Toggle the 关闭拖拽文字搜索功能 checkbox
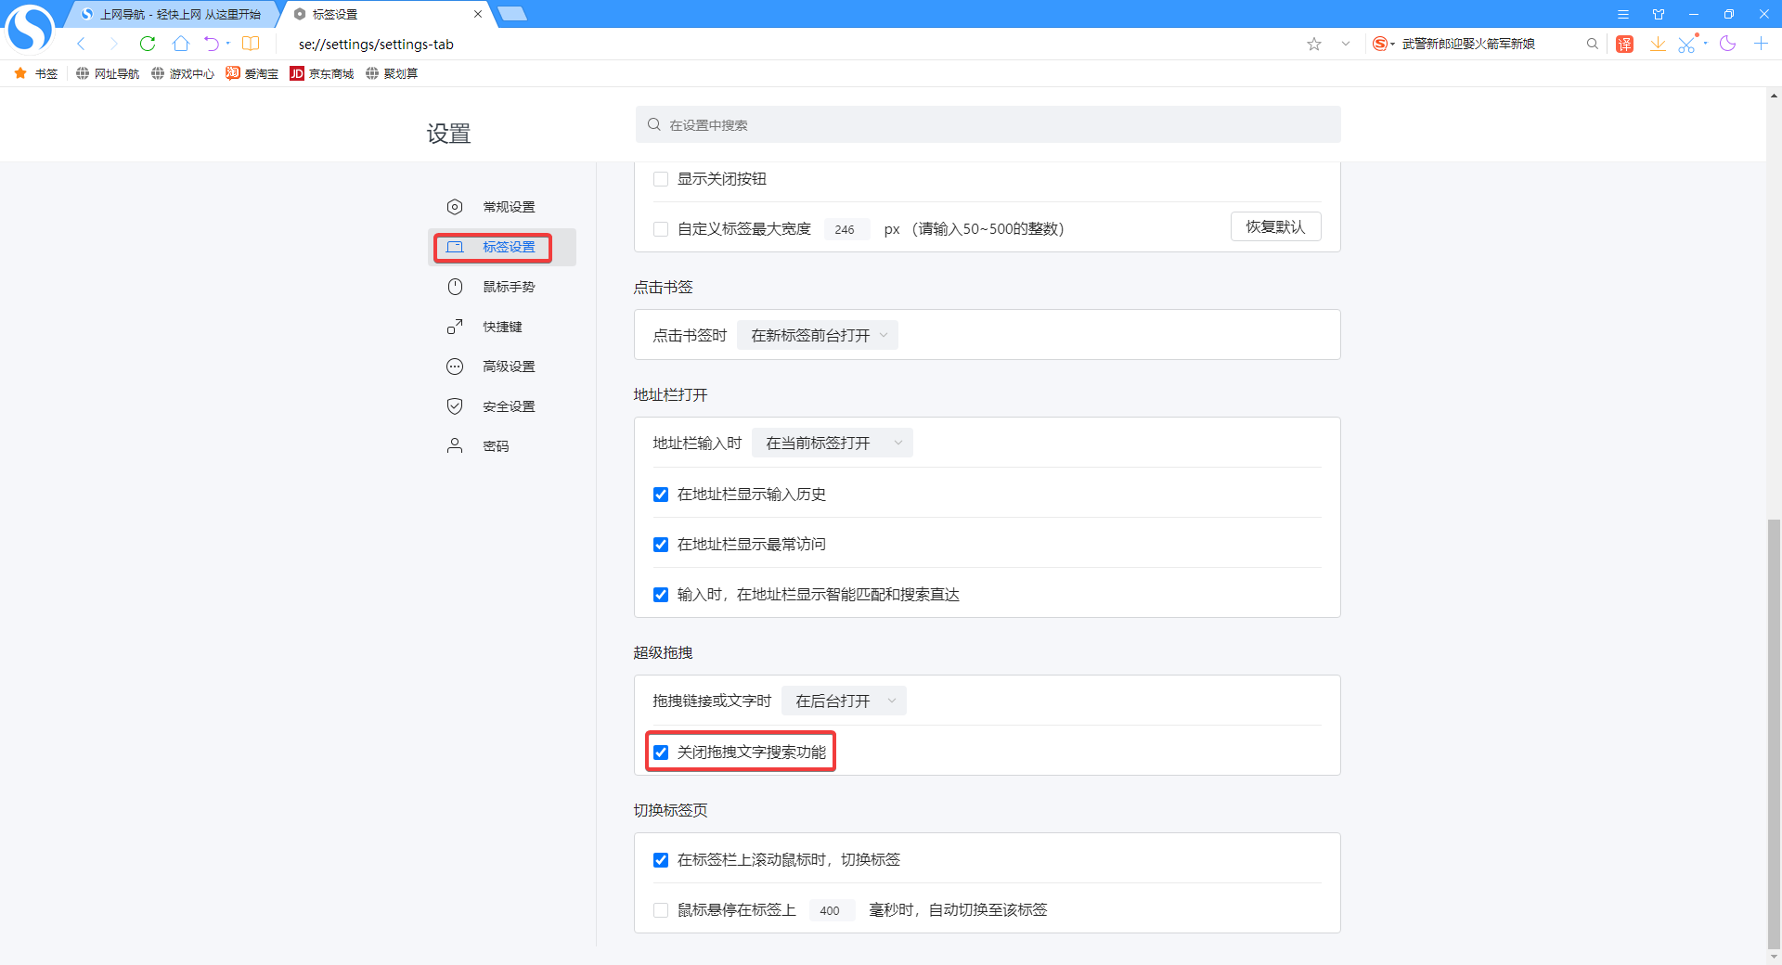This screenshot has width=1782, height=965. pyautogui.click(x=661, y=753)
